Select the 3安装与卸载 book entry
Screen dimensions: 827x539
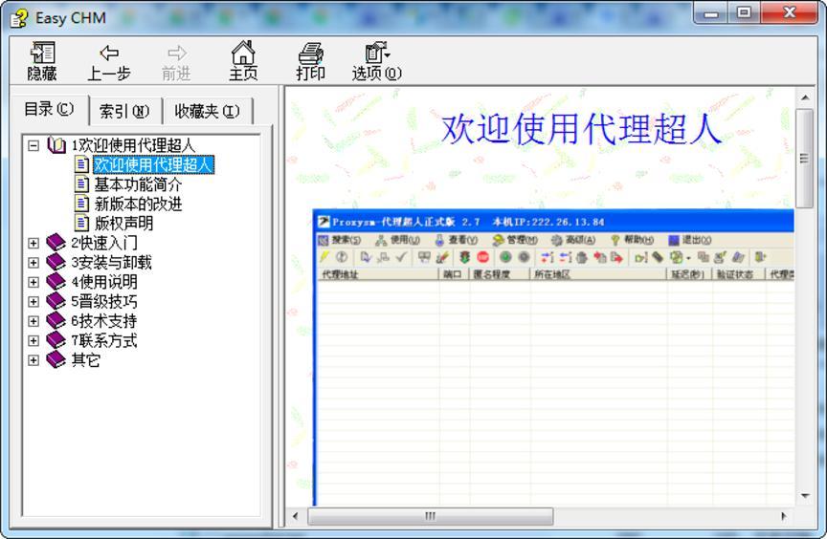click(111, 262)
